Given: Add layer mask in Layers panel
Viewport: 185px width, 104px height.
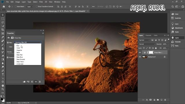Looking at the screenshot, I should (x=150, y=100).
